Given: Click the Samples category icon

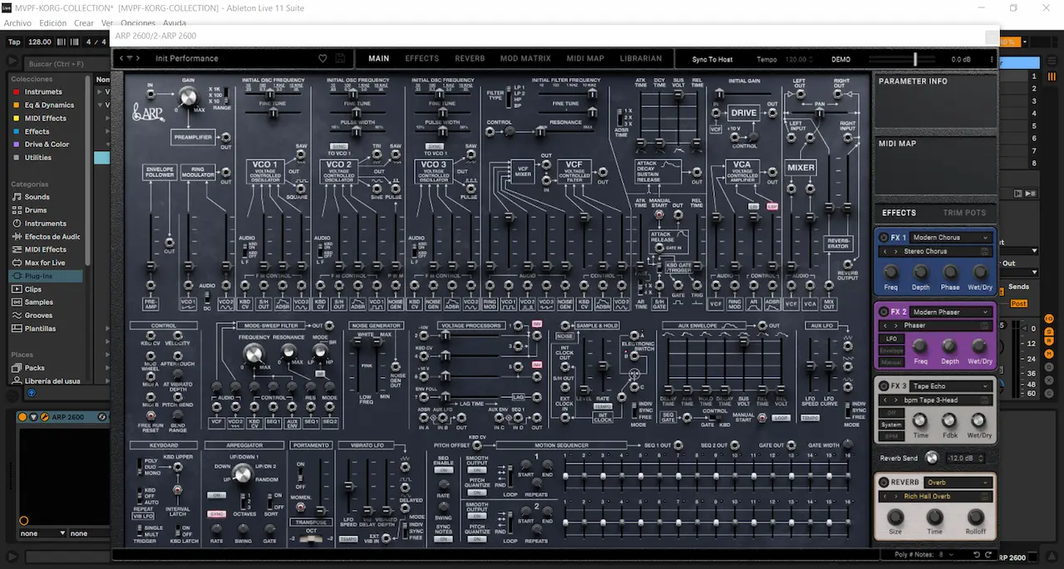Looking at the screenshot, I should (17, 302).
